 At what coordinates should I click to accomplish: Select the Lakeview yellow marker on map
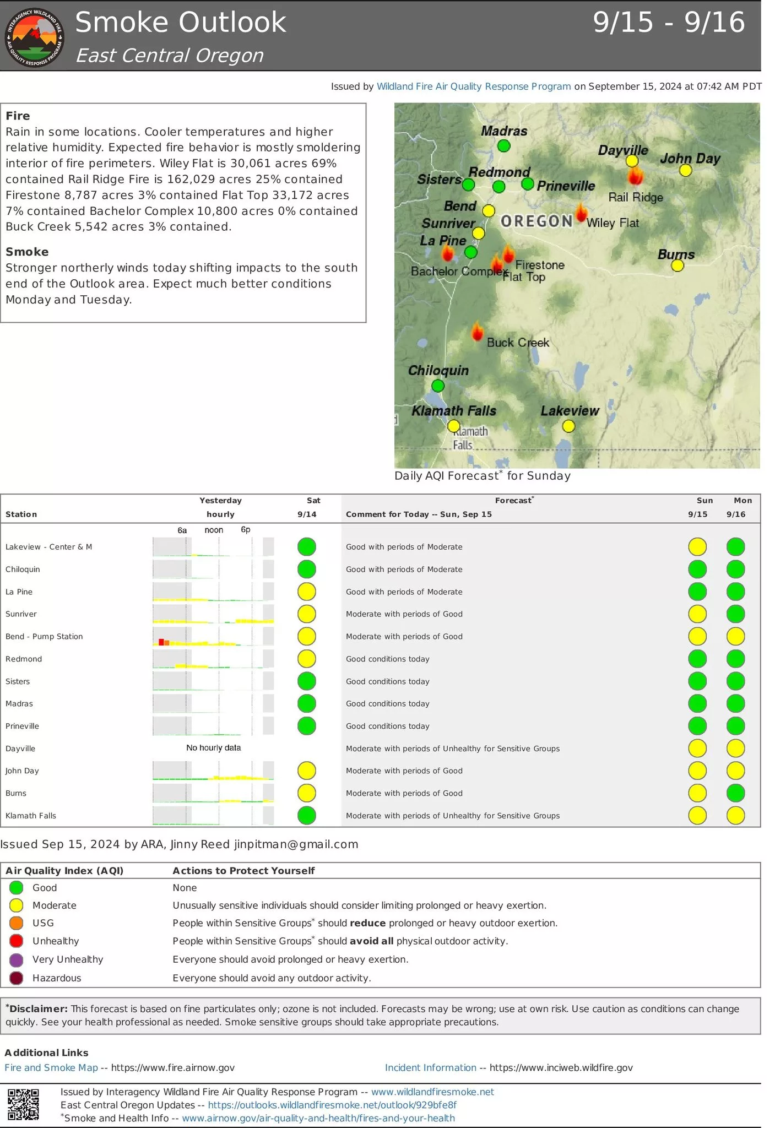click(x=568, y=426)
